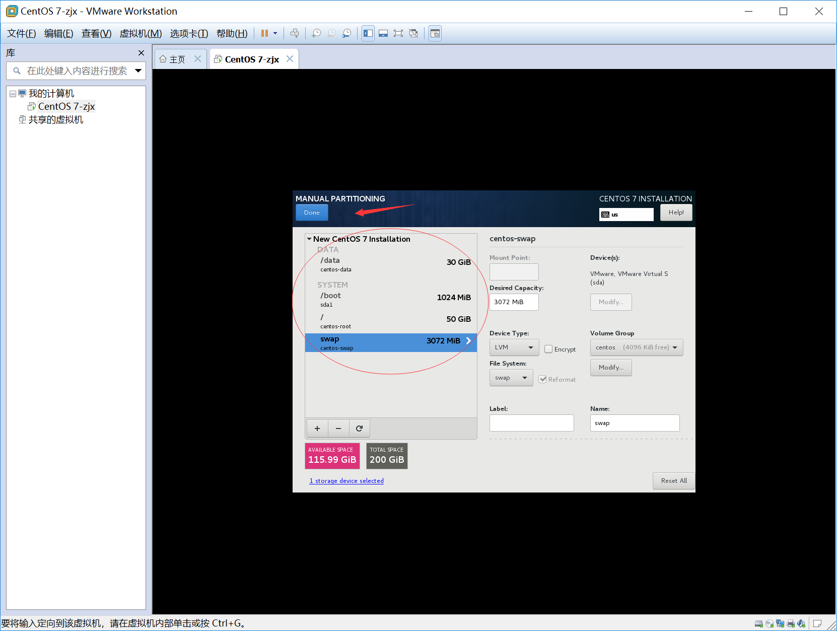
Task: Open the Device Type LVM dropdown
Action: 514,347
